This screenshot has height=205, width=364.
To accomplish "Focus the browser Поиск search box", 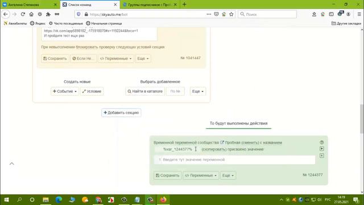I will click(x=267, y=14).
